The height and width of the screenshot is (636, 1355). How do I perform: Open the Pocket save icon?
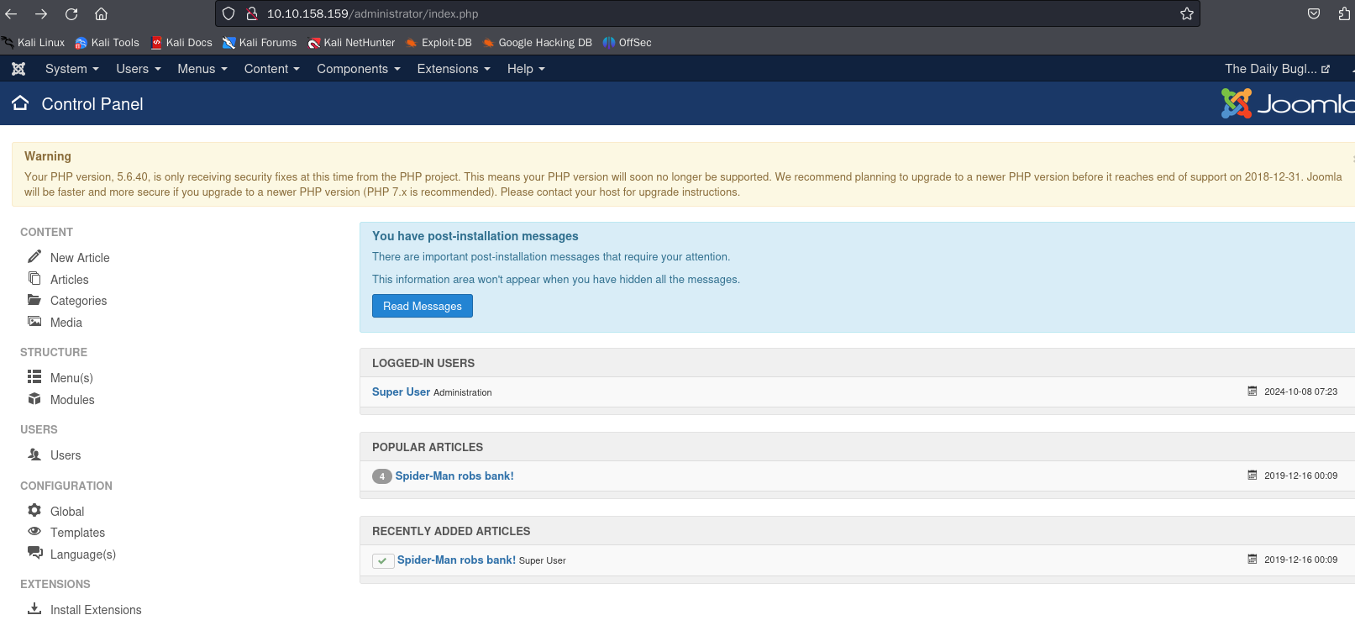click(1314, 13)
